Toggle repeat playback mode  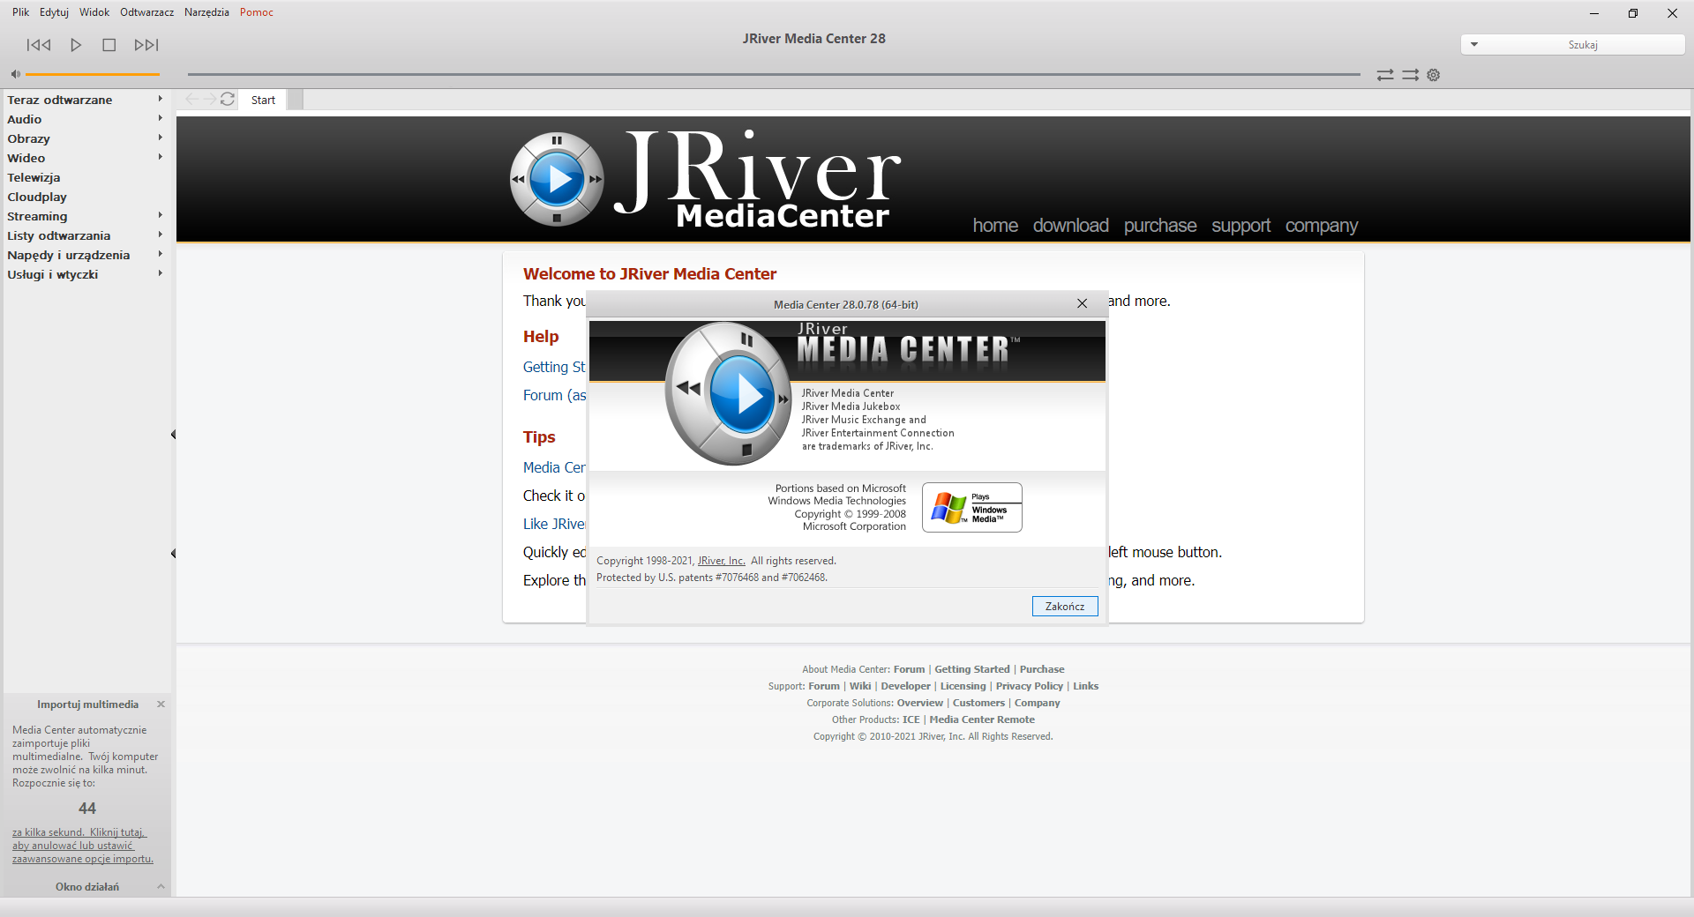[1385, 75]
